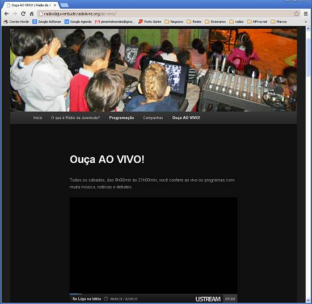Open the Gmail pimentelmendes bookmark
The height and width of the screenshot is (304, 312).
point(114,22)
